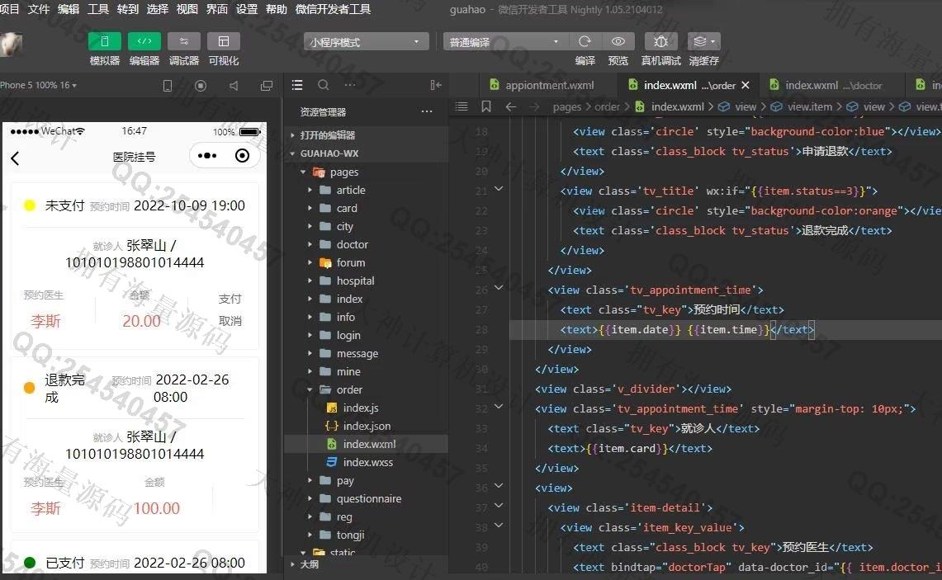
Task: Click the navigate back arrow
Action: 511,107
